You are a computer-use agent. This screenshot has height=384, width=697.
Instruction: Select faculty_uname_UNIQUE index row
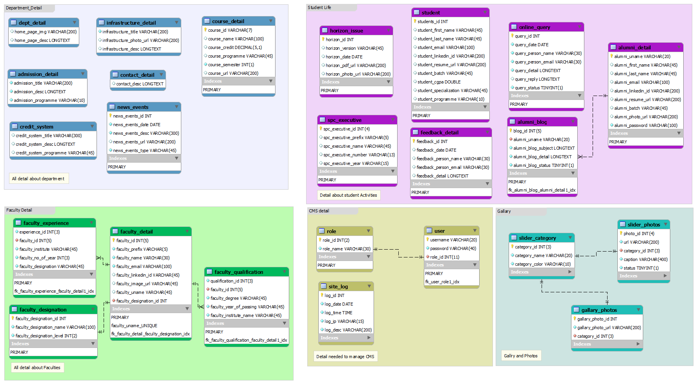(x=151, y=326)
